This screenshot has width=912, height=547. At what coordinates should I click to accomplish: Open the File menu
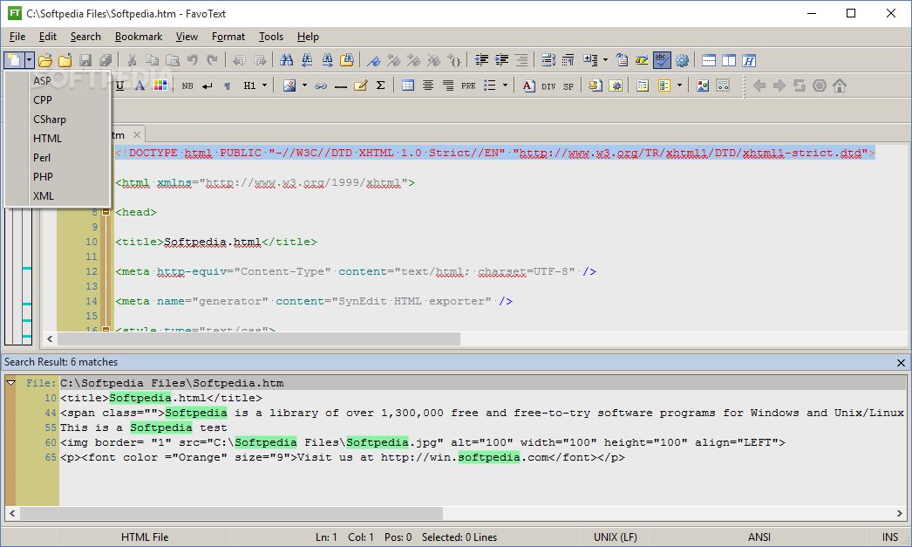click(17, 37)
